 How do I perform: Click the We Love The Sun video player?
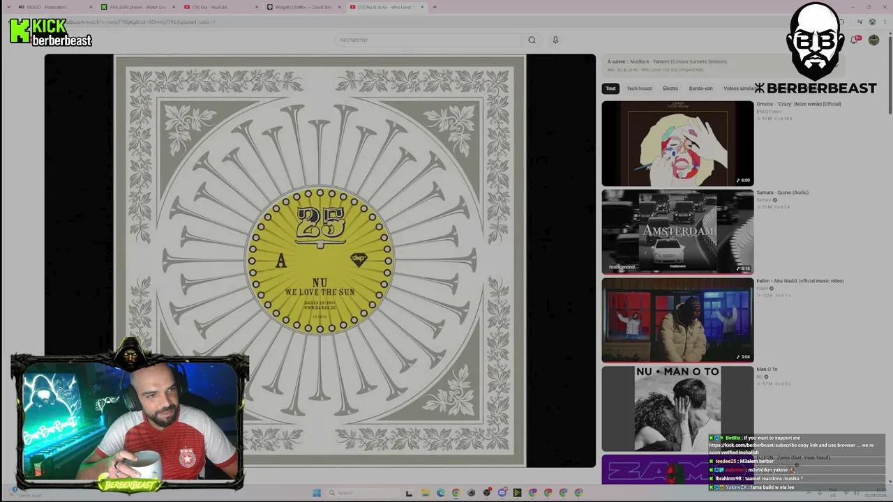pyautogui.click(x=320, y=260)
